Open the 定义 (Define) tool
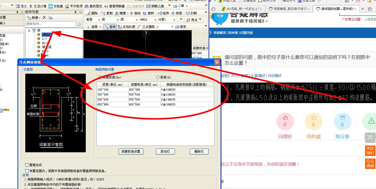376x189 pixels. pyautogui.click(x=21, y=6)
